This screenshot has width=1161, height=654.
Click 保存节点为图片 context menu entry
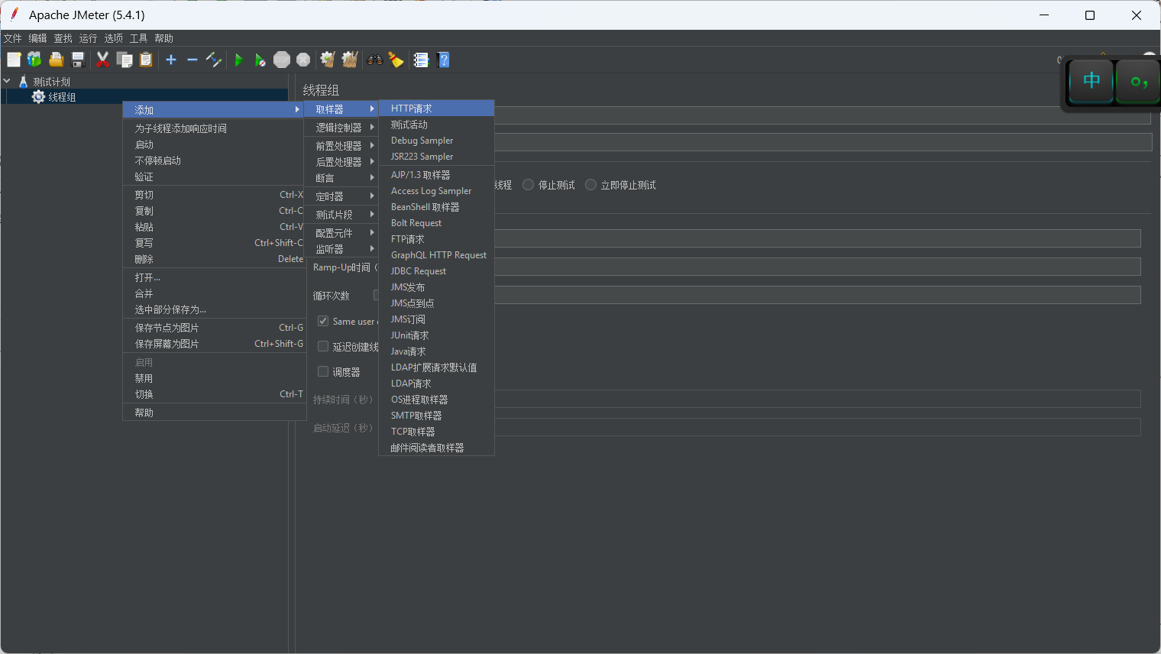point(214,328)
